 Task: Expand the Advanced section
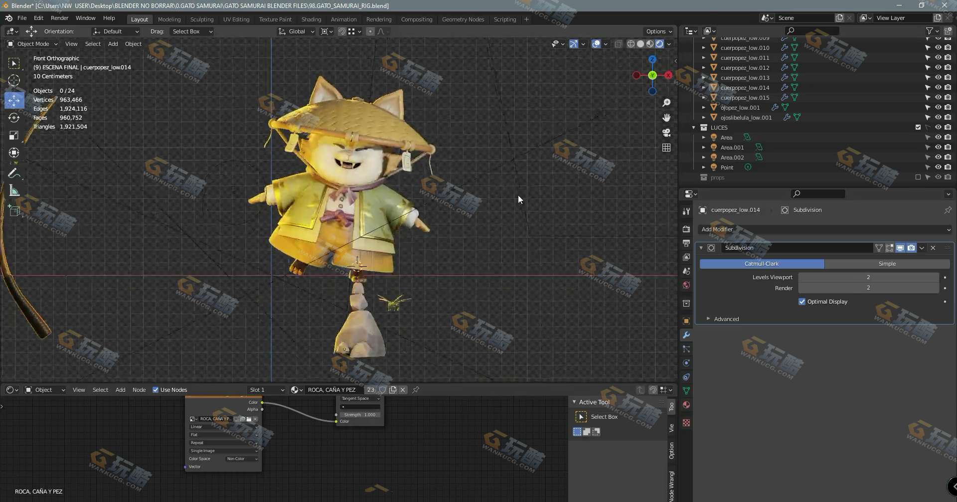726,319
